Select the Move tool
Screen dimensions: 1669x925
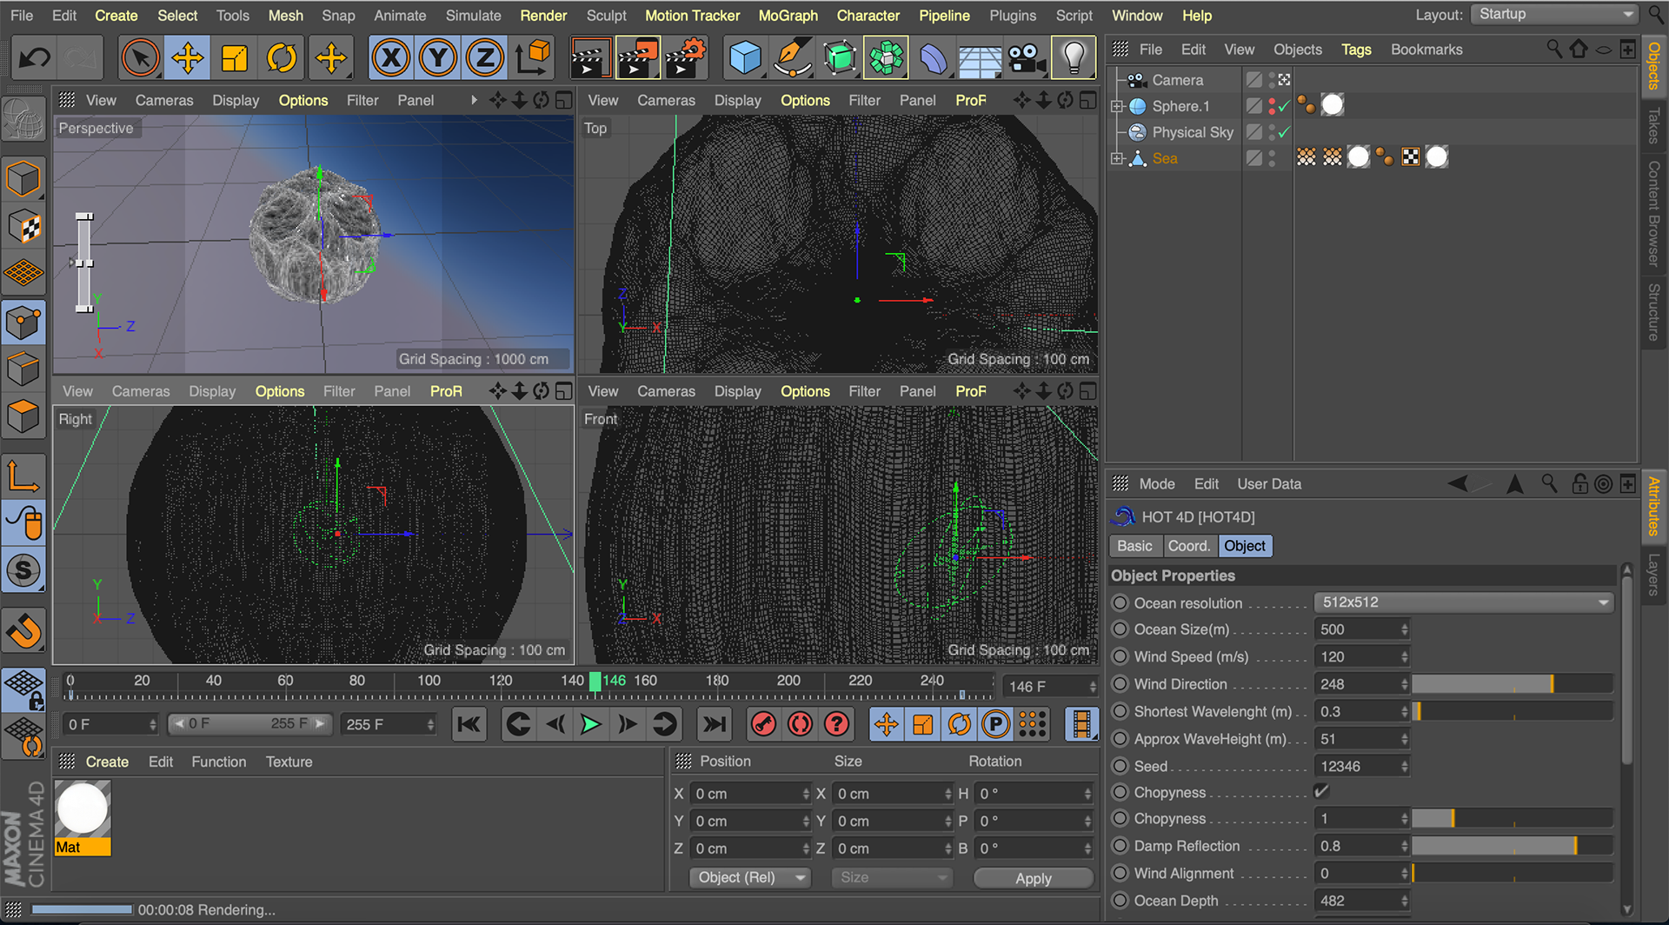(x=188, y=58)
